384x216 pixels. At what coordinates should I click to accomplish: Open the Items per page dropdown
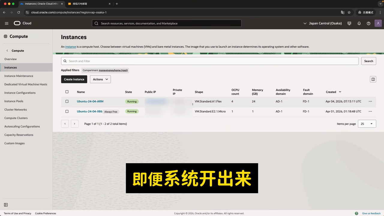pos(367,124)
